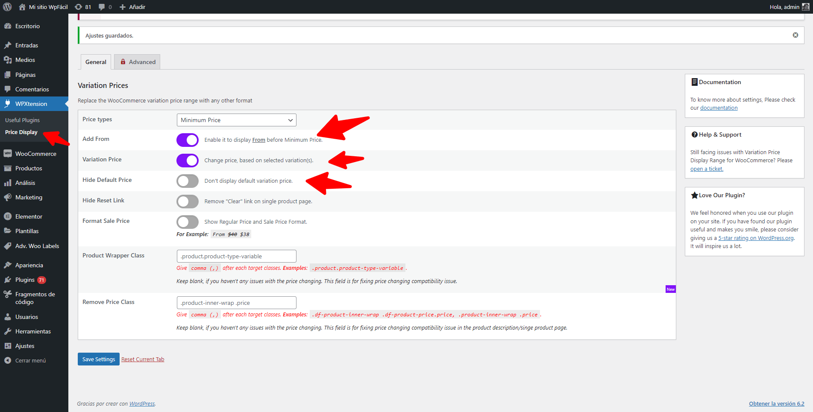Click the Páginas pages icon

pos(8,75)
